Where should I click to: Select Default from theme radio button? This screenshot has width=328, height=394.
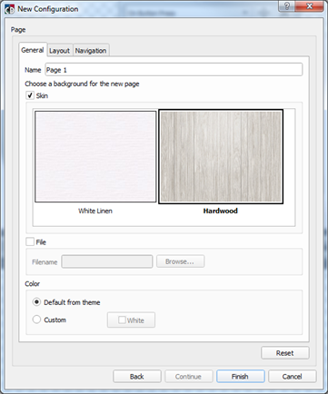click(x=36, y=302)
